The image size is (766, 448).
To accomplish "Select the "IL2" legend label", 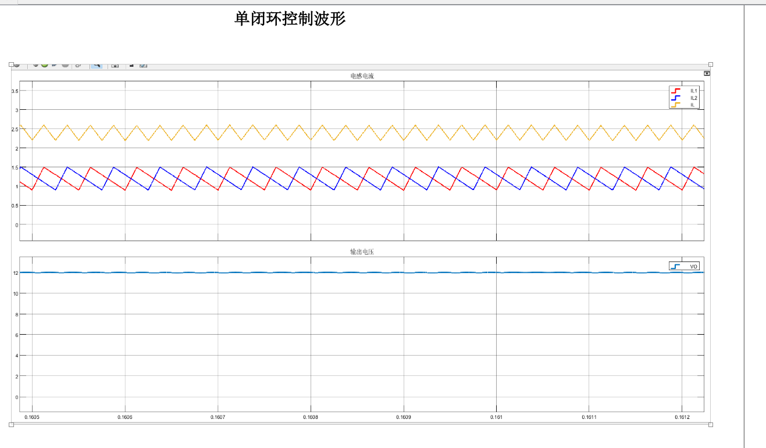I will pos(693,98).
